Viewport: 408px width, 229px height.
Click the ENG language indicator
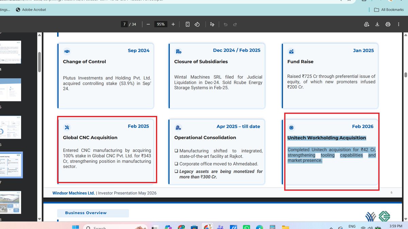[x=352, y=227]
